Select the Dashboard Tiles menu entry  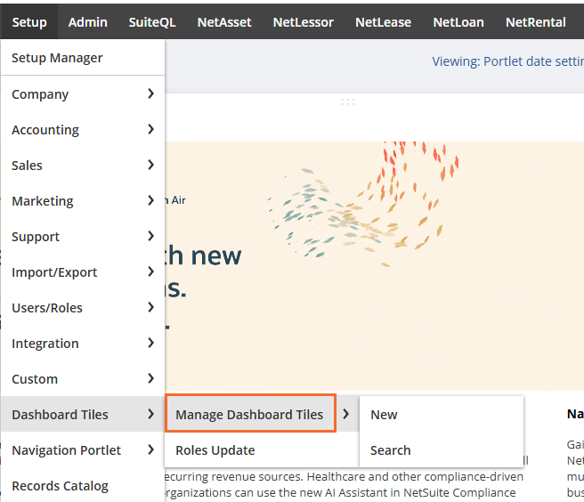[x=83, y=414]
